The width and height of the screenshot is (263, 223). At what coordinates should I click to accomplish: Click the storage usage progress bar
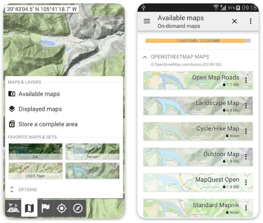click(x=198, y=40)
